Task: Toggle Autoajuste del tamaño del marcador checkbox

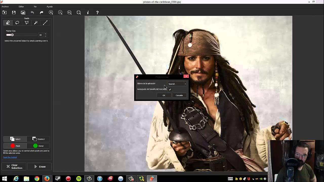Action: click(x=170, y=89)
